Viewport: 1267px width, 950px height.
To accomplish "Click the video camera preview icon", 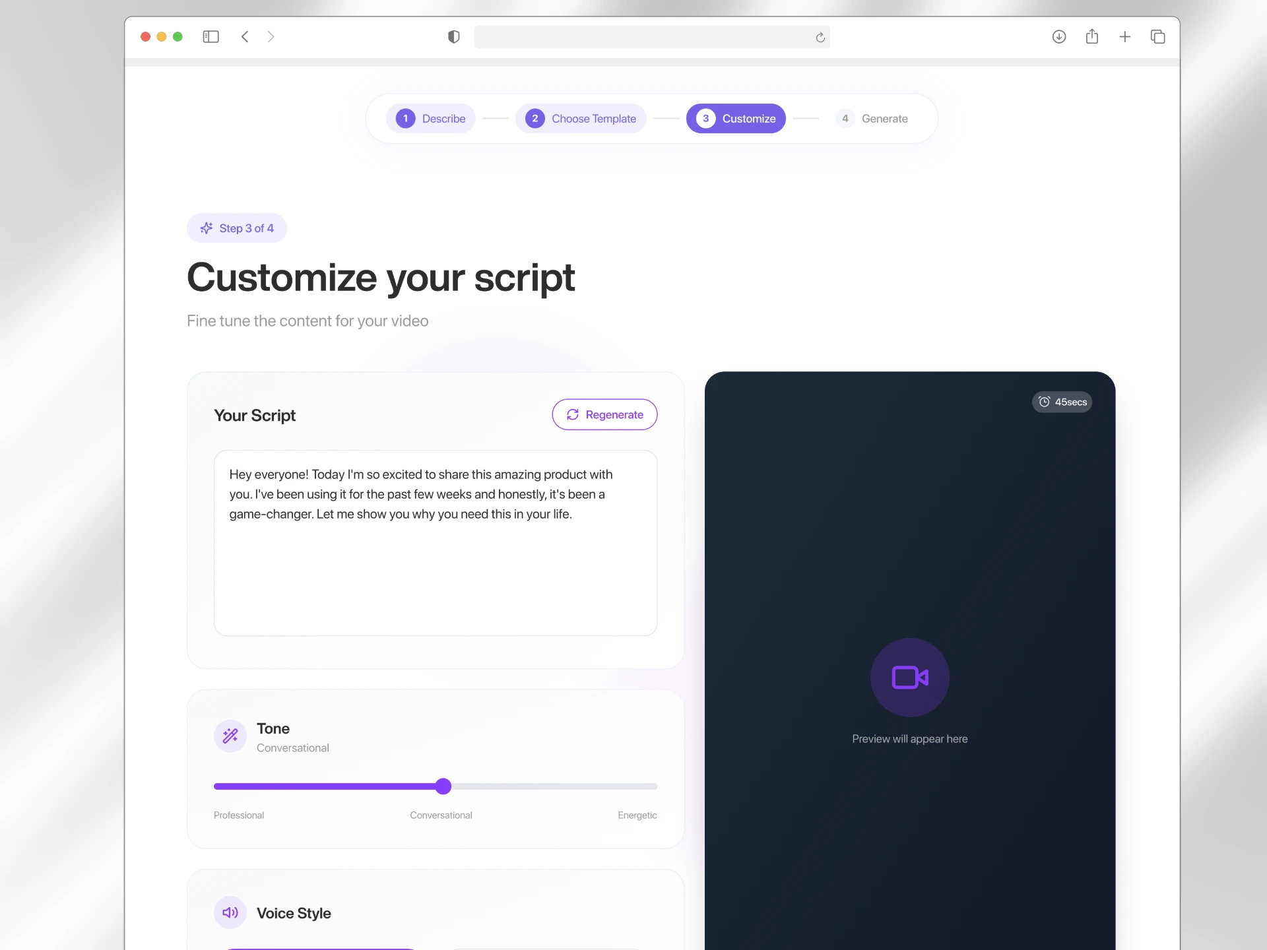I will [x=910, y=678].
